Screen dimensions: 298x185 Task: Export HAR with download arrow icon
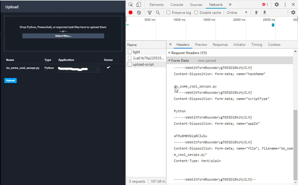[x=265, y=12]
